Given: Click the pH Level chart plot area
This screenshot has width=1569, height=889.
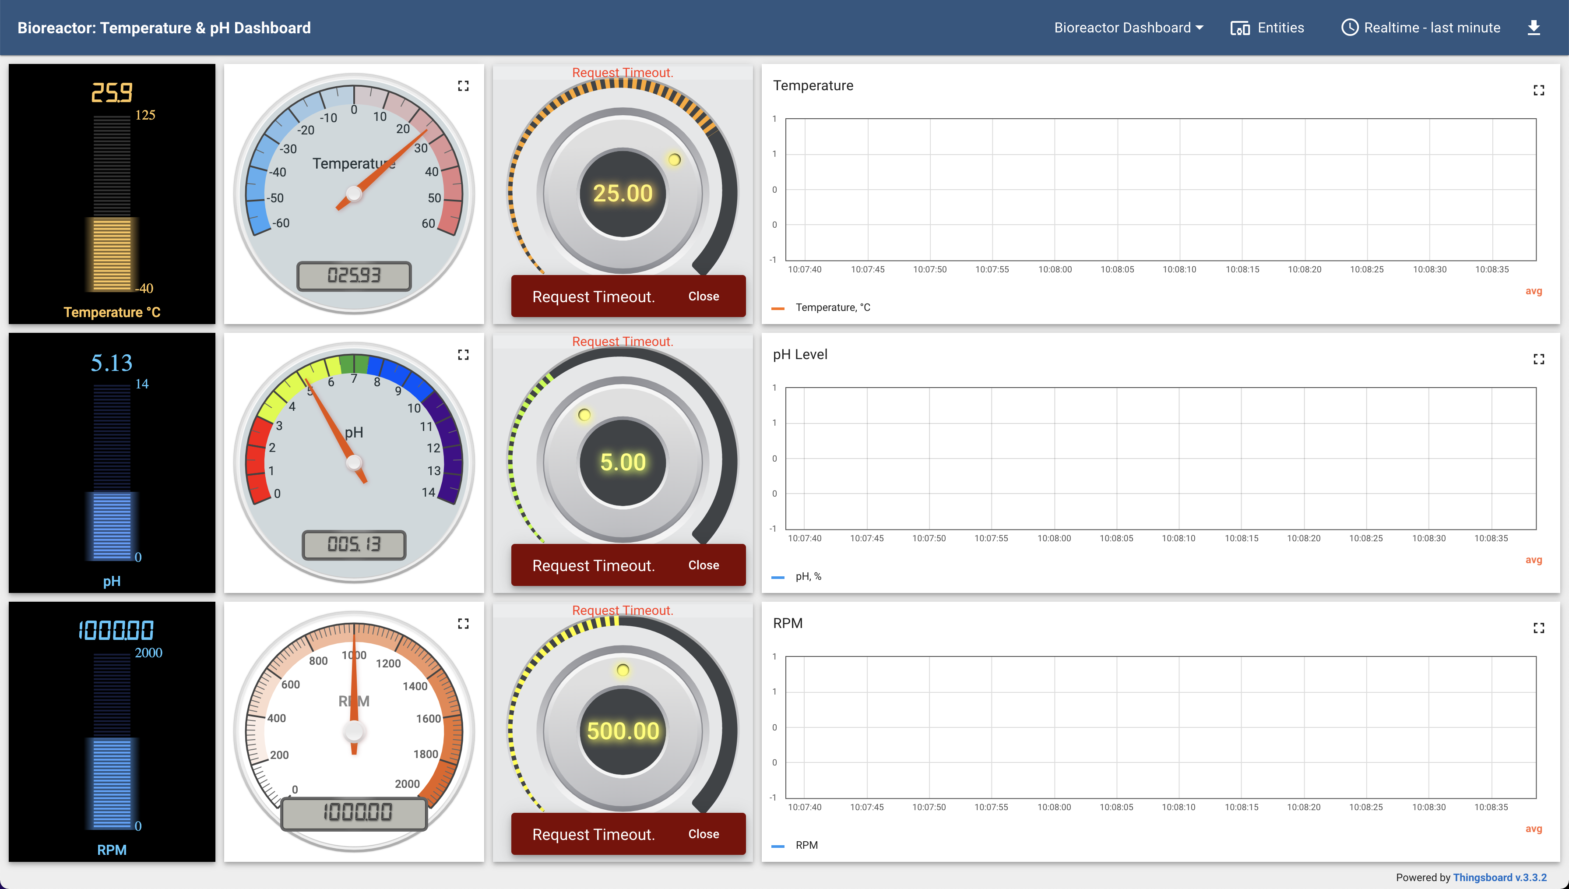Looking at the screenshot, I should [1160, 458].
